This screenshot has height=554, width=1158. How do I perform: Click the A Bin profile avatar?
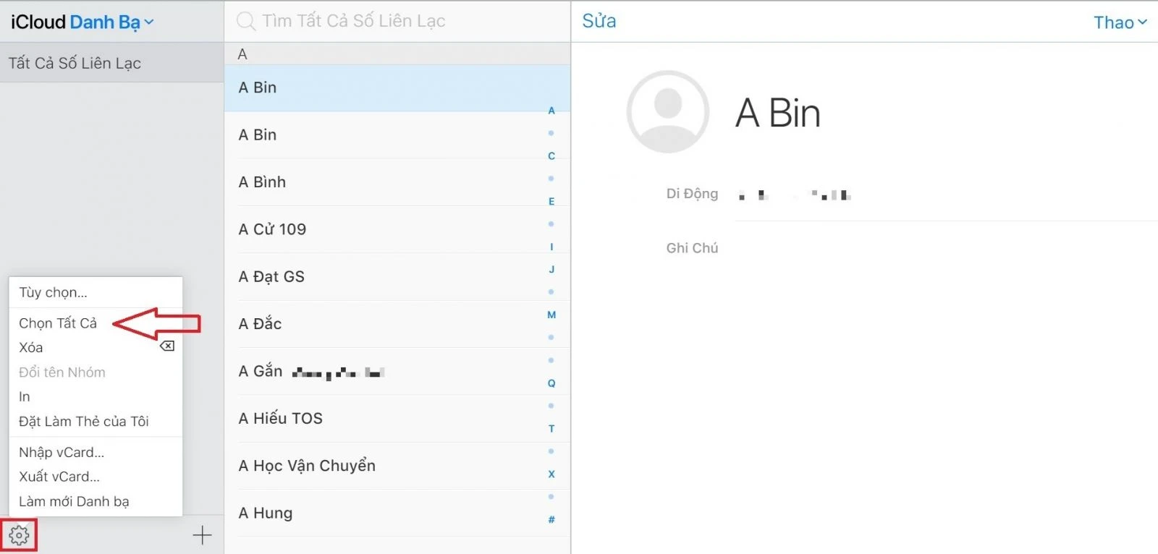tap(667, 112)
